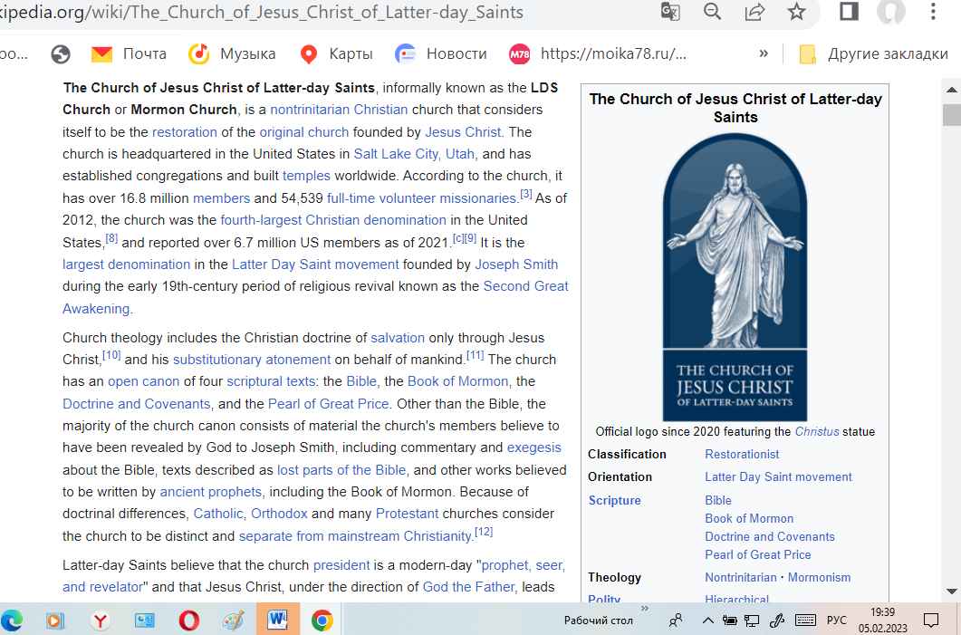Viewport: 961px width, 635px height.
Task: Bookmark this page with the star icon
Action: [x=796, y=12]
